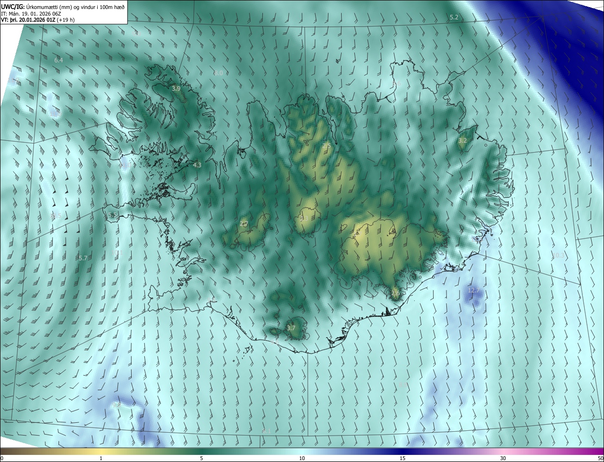The width and height of the screenshot is (604, 462).
Task: Click the '2.7' value label
Action: pyautogui.click(x=243, y=224)
